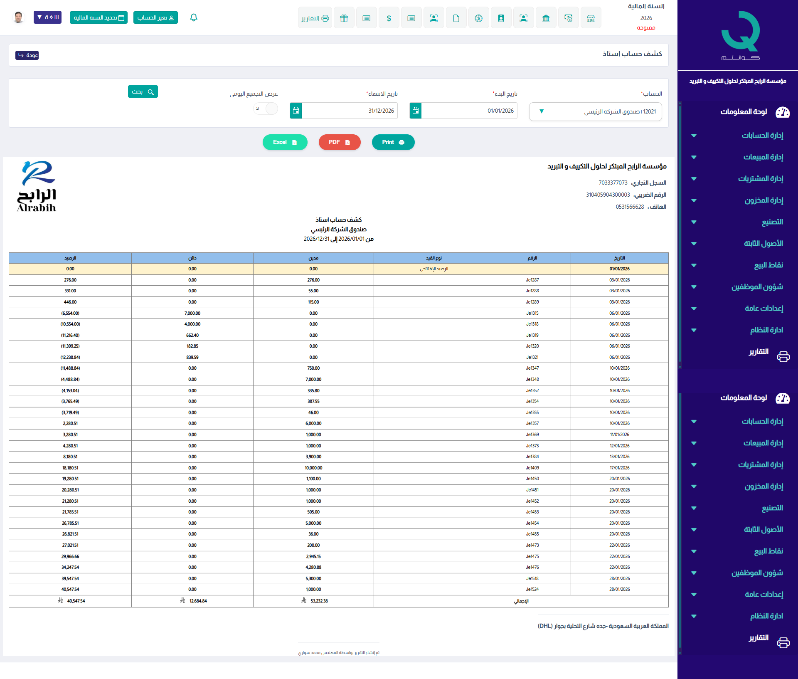Click the dollar sign icon

point(389,18)
